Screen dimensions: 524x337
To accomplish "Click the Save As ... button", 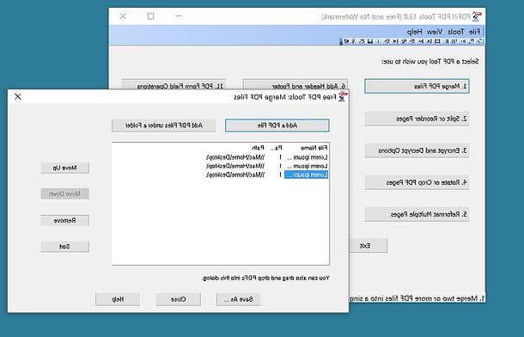I will 239,299.
